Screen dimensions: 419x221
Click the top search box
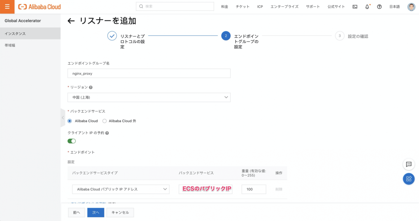coord(175,6)
